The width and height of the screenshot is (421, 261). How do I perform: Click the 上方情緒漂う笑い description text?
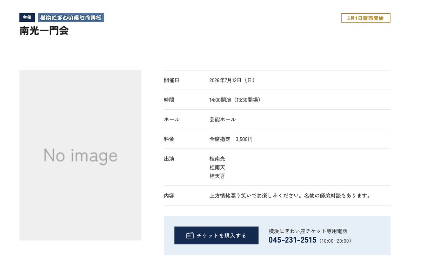tap(290, 196)
